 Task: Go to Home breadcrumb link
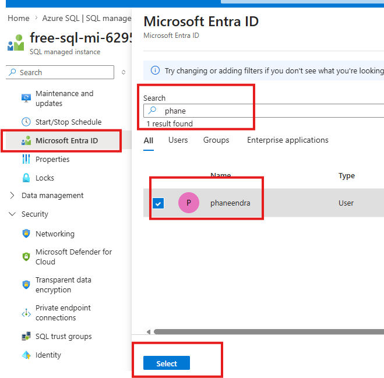(x=19, y=18)
